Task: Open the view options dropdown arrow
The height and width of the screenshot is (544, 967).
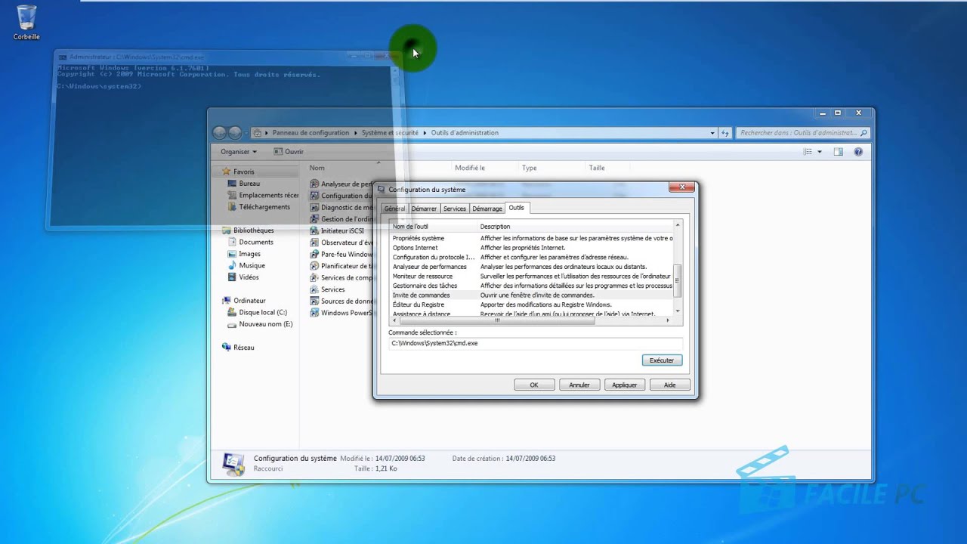Action: [x=820, y=152]
